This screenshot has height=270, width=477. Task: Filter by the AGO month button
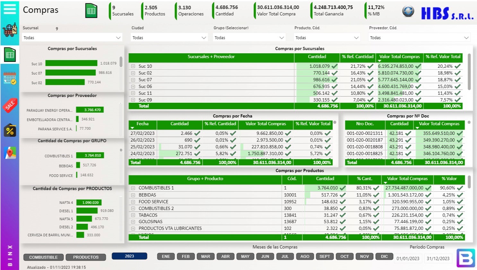click(305, 256)
